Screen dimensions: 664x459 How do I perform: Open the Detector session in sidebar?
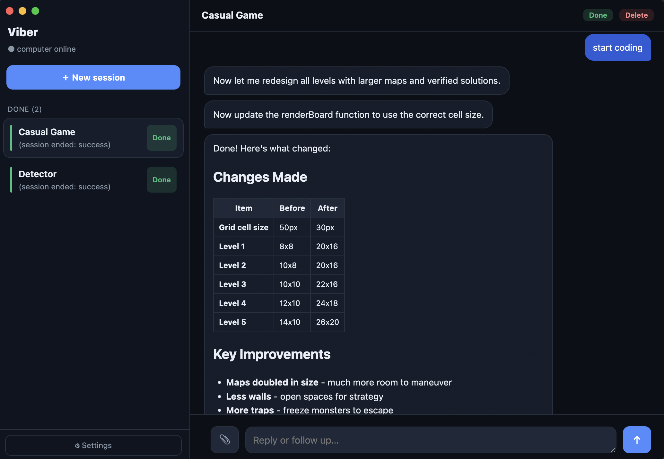(93, 180)
